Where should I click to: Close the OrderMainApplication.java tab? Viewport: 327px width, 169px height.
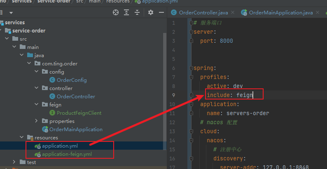318,13
